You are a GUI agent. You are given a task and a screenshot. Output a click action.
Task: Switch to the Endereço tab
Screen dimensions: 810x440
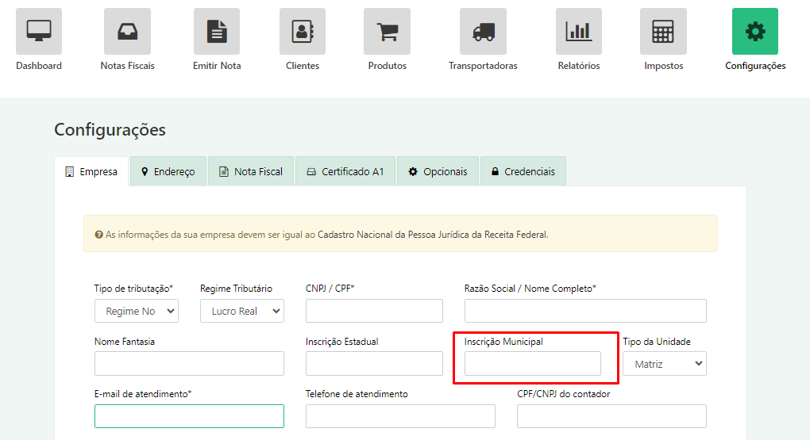click(x=168, y=172)
